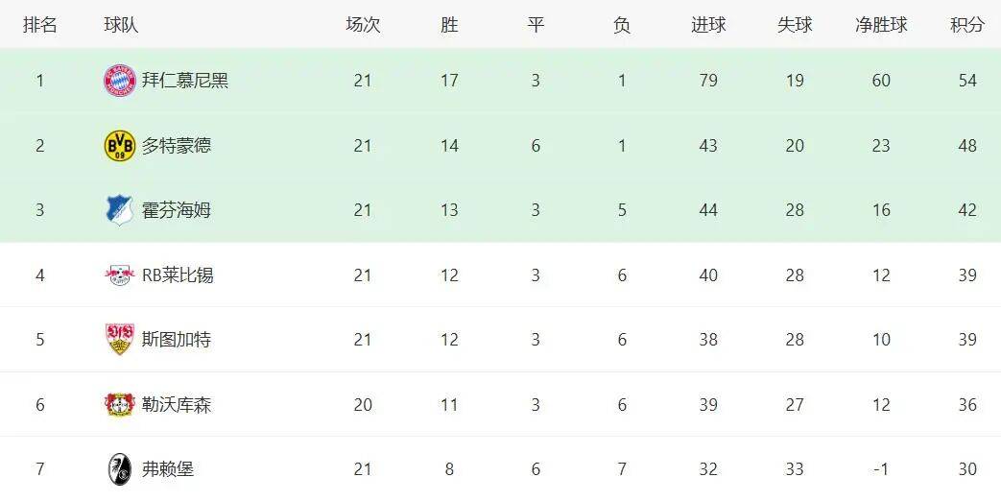The width and height of the screenshot is (1001, 501).
Task: Open the 多特蒙德 team page
Action: [177, 146]
